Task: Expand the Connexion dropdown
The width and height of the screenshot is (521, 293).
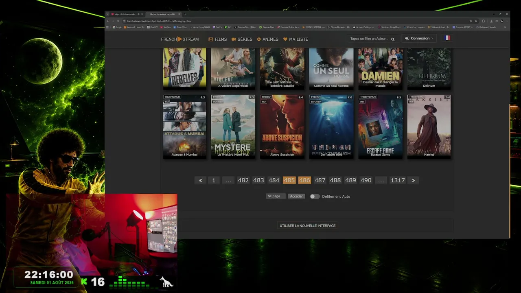Action: click(419, 38)
